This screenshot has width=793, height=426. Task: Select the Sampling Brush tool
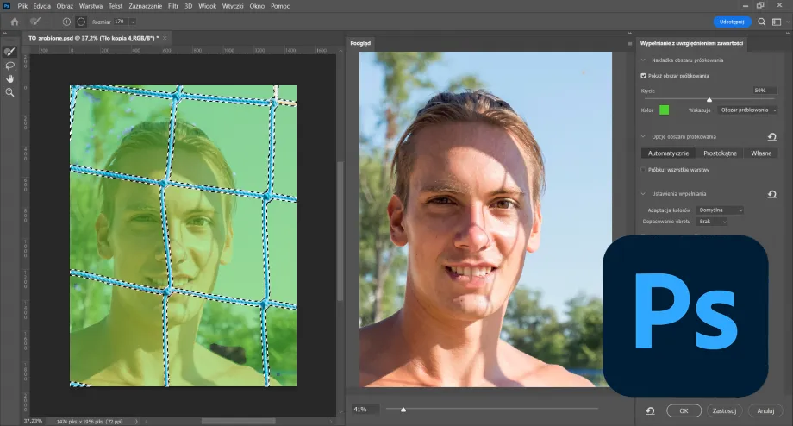point(10,53)
